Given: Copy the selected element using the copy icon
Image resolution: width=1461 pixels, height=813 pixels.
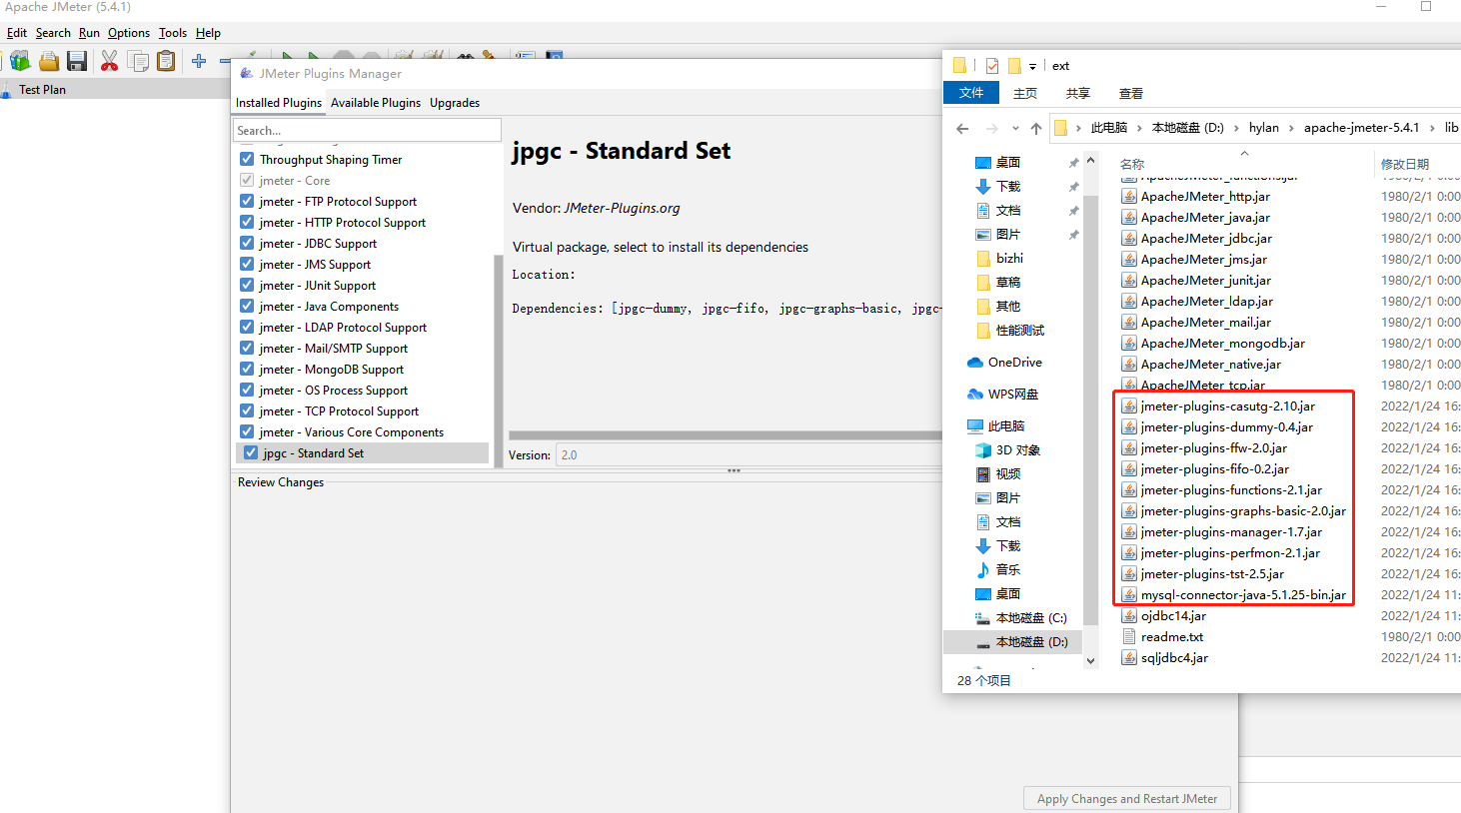Looking at the screenshot, I should coord(139,59).
